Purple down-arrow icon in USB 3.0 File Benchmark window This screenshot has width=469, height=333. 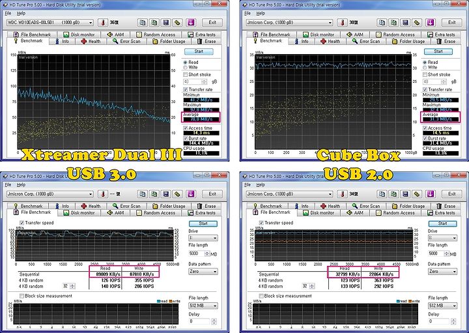(191, 194)
